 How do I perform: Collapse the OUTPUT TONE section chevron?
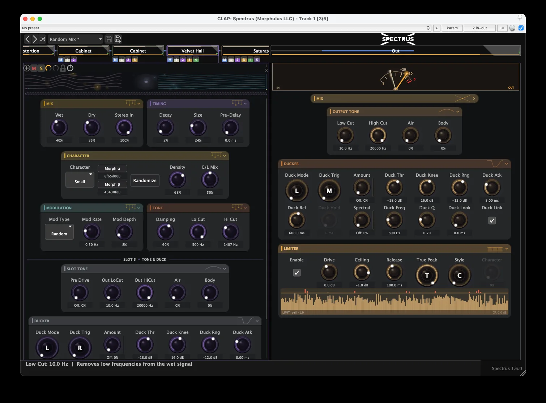(x=458, y=112)
